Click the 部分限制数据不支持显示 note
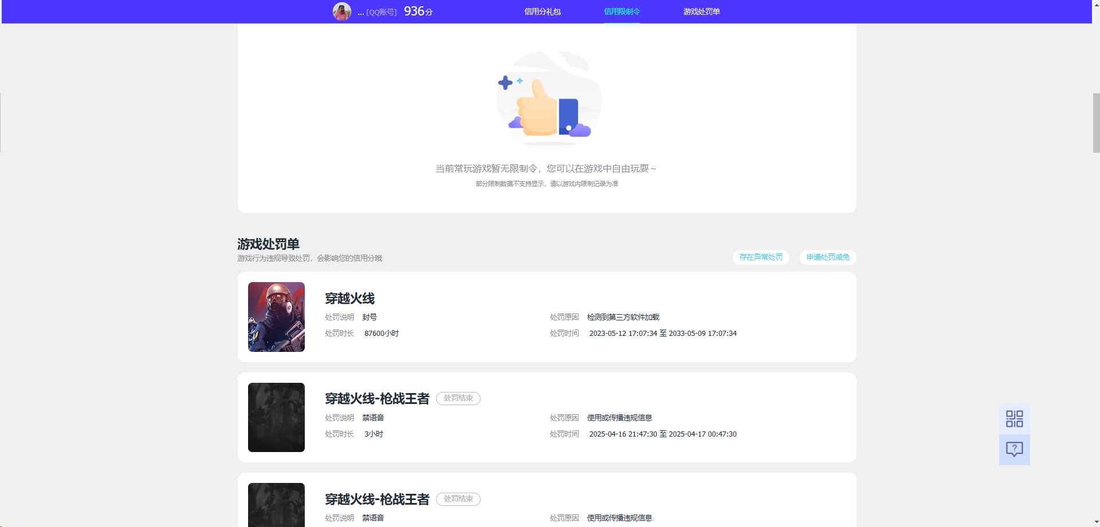1100x527 pixels. [547, 184]
